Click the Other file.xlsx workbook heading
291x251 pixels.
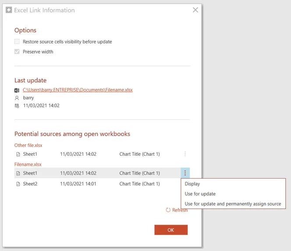click(x=28, y=145)
